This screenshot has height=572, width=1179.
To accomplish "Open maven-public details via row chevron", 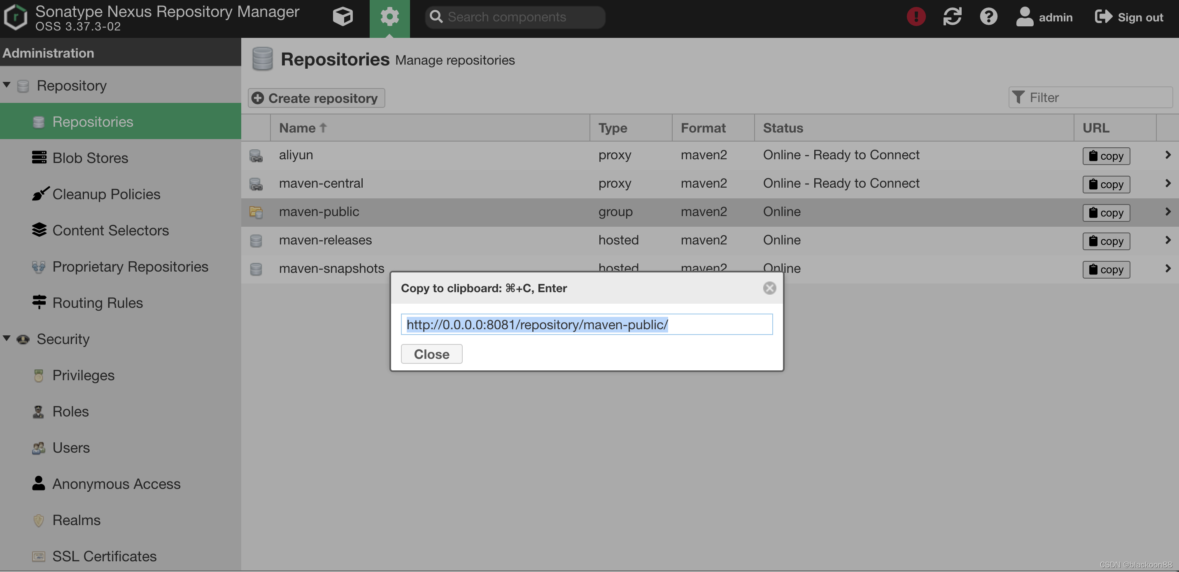I will point(1167,212).
